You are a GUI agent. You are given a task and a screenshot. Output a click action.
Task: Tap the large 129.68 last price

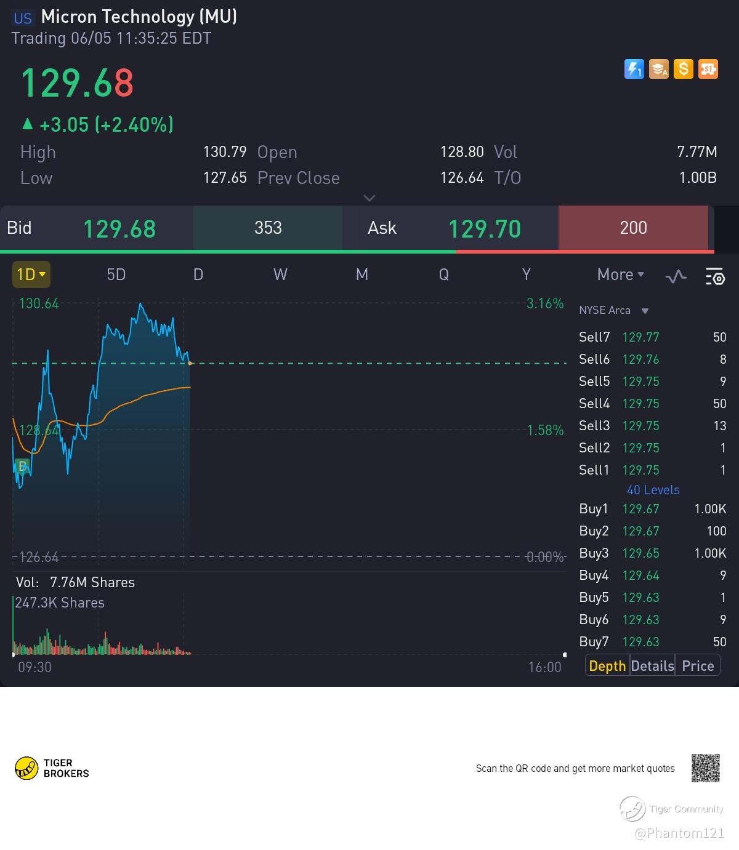pos(77,83)
